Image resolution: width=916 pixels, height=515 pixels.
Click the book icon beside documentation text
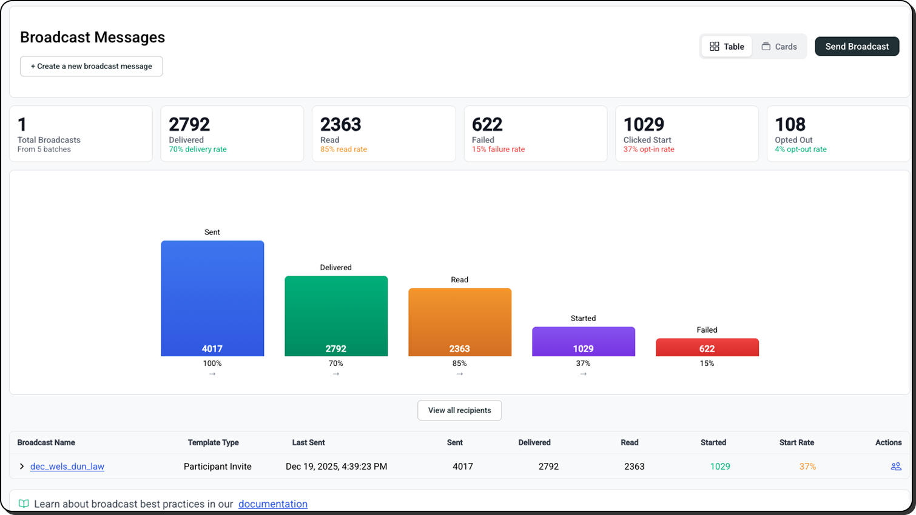pos(24,503)
